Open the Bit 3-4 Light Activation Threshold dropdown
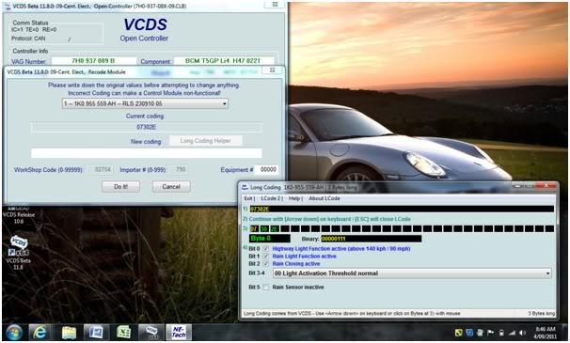Screen dimensions: 570x343 click(411, 273)
